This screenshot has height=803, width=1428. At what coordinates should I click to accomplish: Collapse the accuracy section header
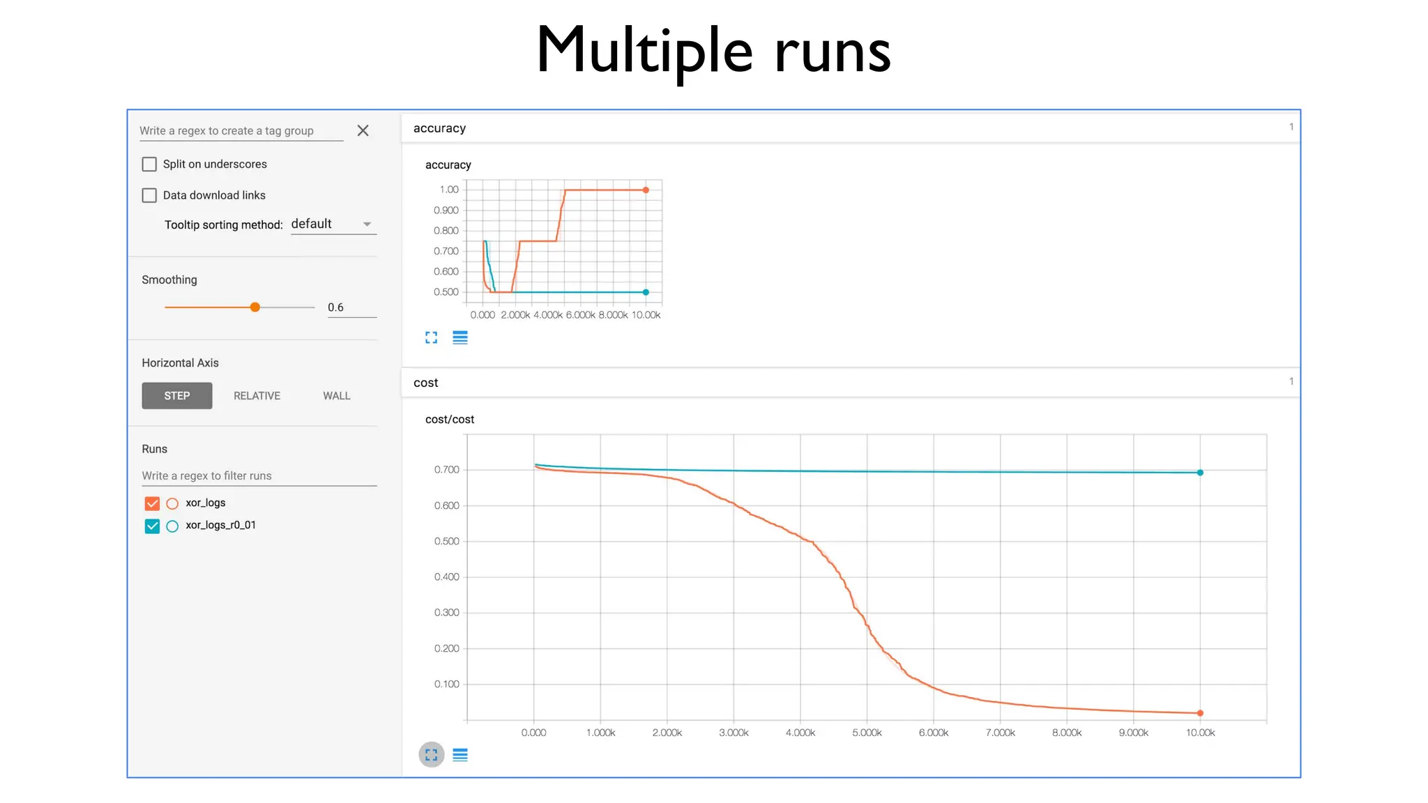(x=439, y=128)
